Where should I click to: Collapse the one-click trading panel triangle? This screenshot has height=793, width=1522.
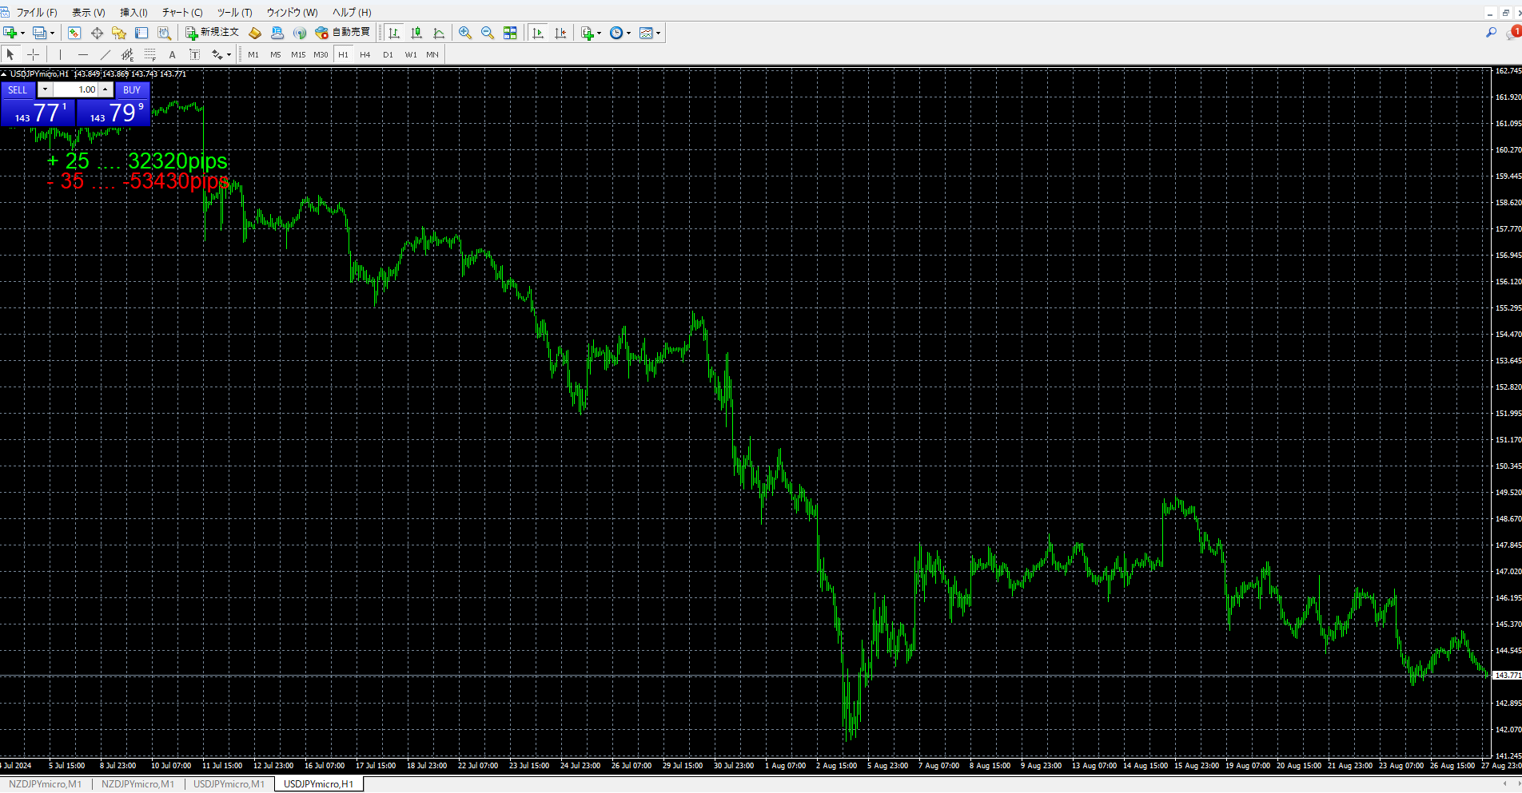point(4,74)
